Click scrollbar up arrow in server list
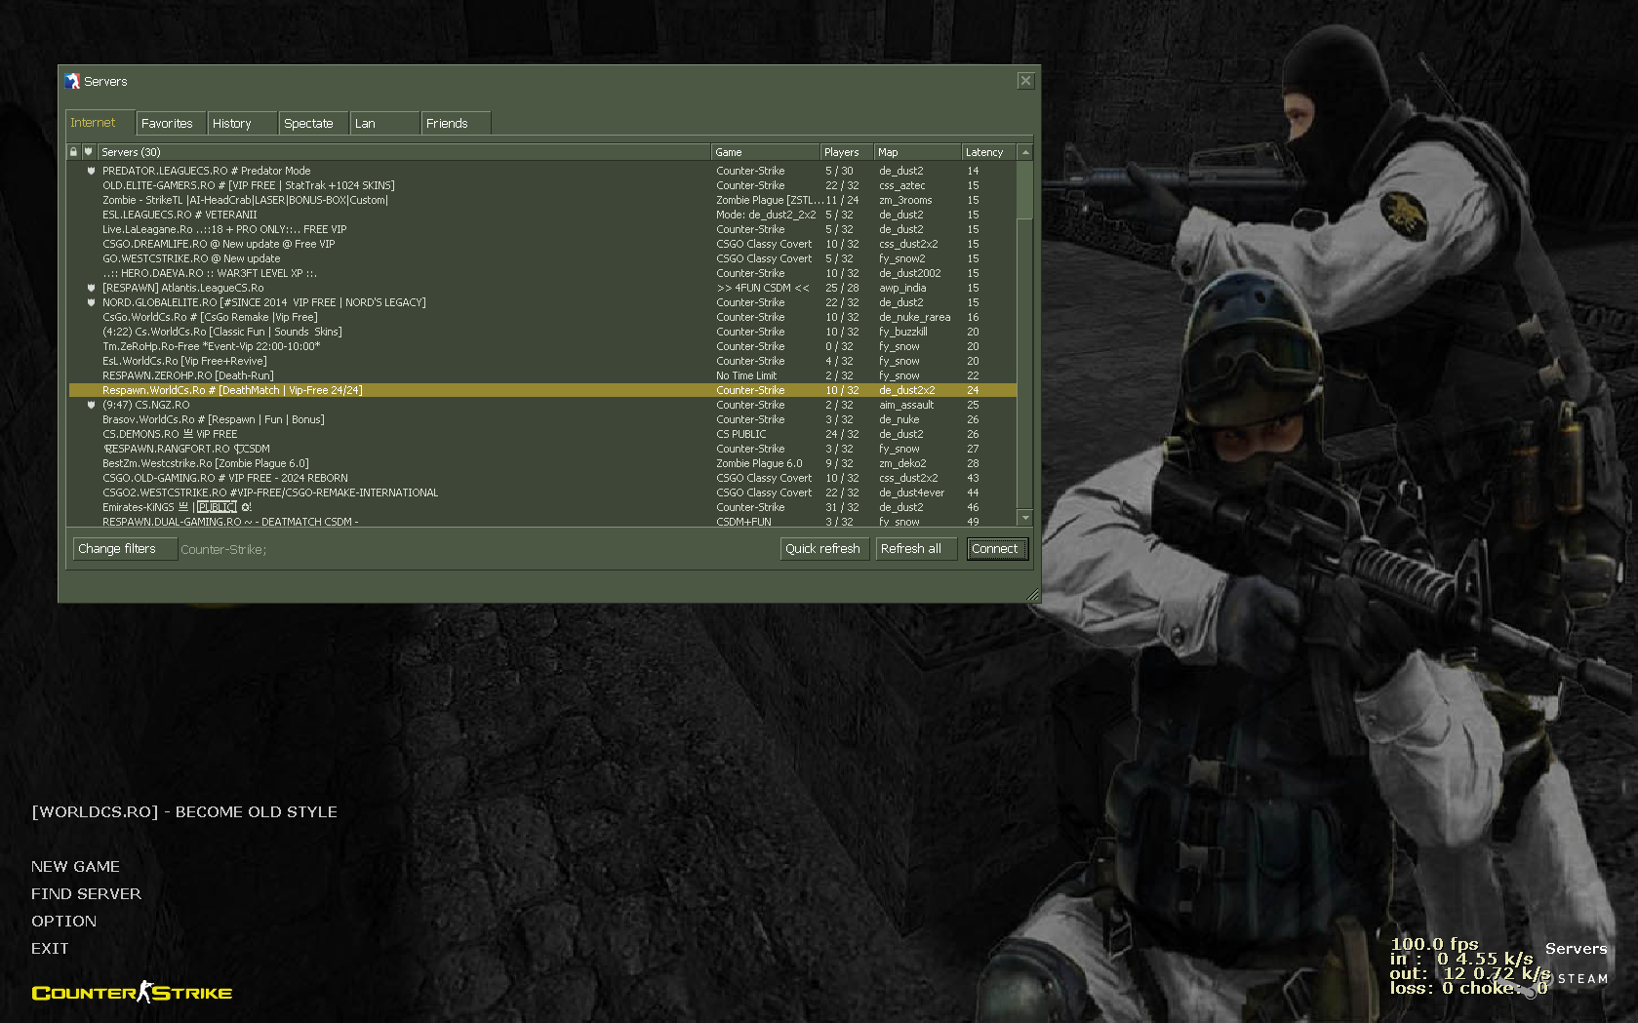 point(1024,152)
